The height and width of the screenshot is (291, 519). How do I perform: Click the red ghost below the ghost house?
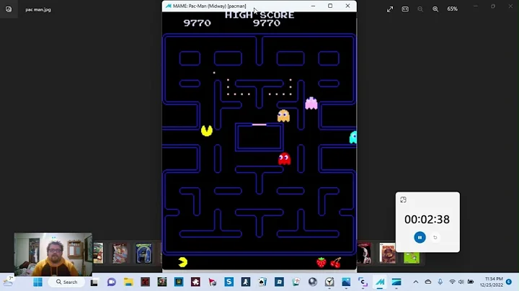coord(284,158)
